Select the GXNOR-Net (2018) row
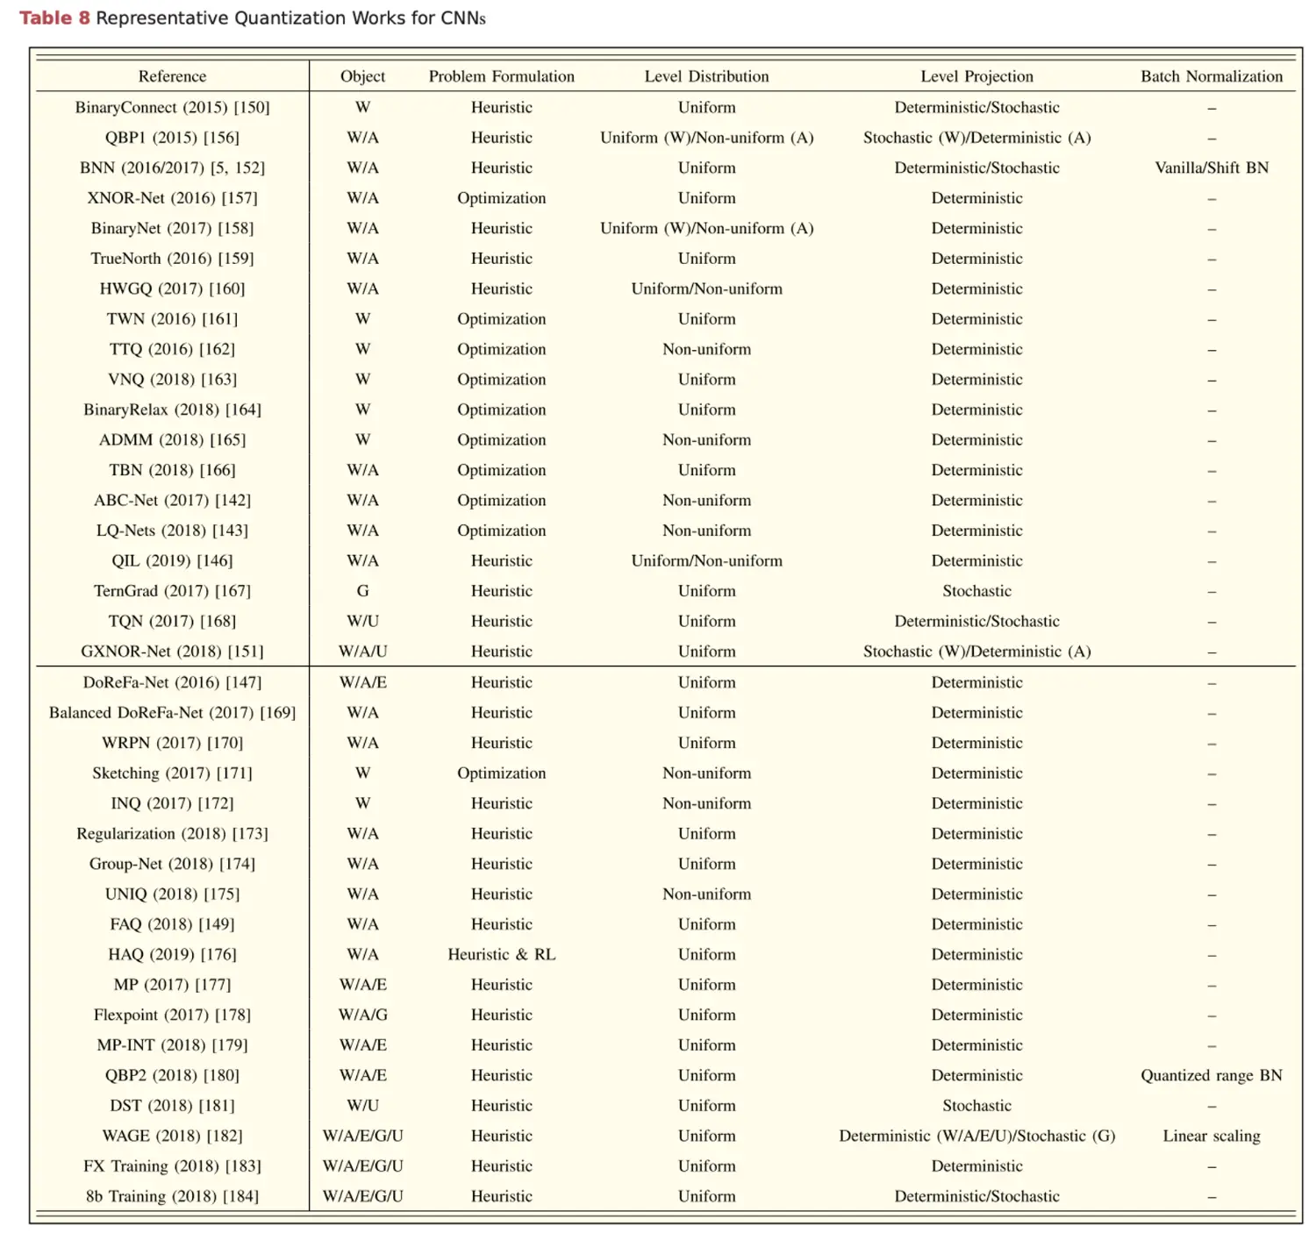 (x=172, y=651)
